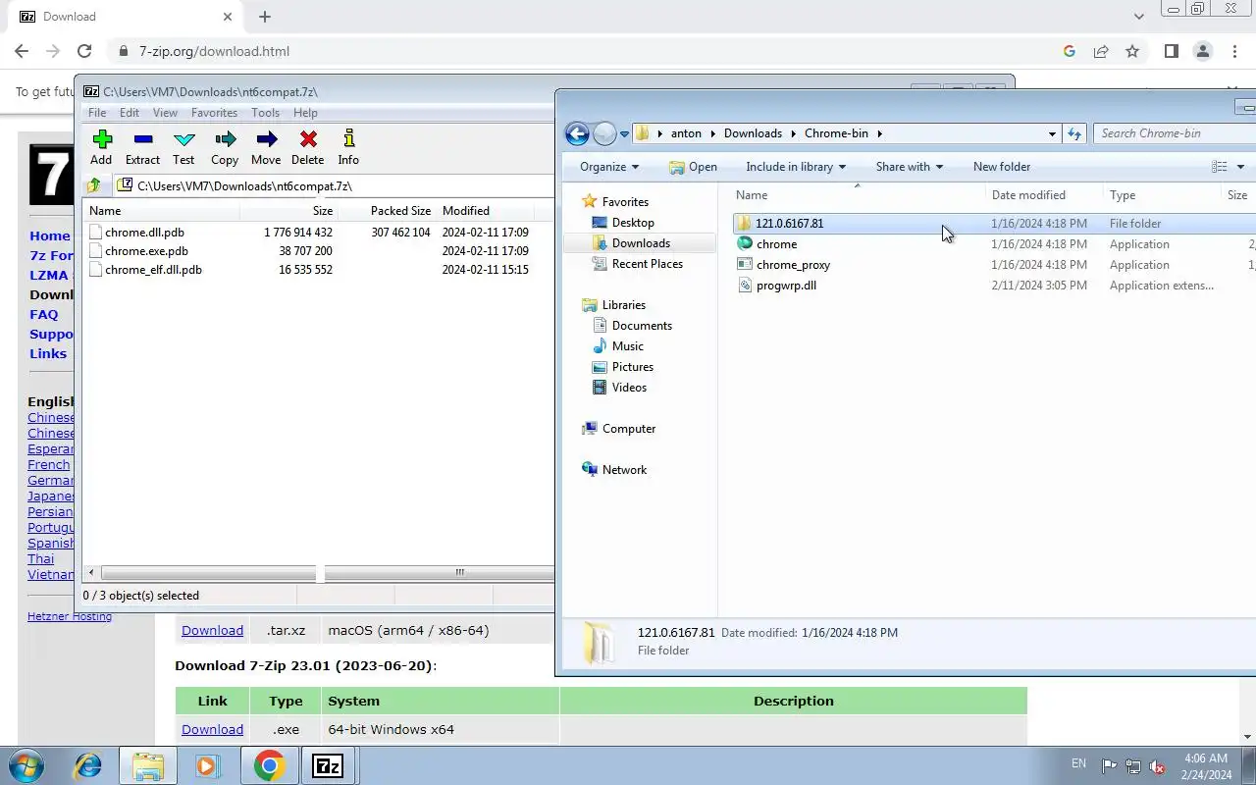Expand the Include in library dropdown
1256x785 pixels.
pos(796,167)
